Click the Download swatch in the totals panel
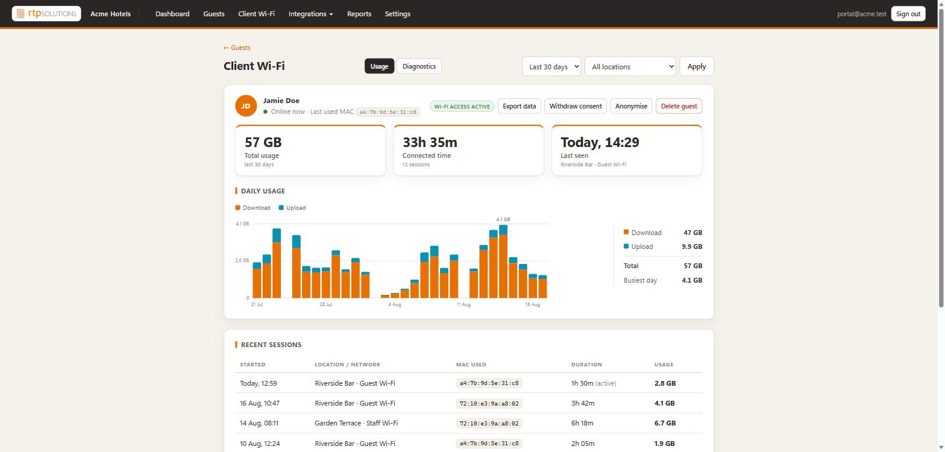 point(626,232)
